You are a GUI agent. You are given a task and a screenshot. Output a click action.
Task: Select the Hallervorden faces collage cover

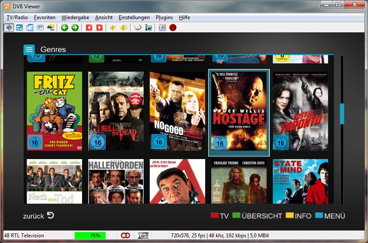point(116,181)
